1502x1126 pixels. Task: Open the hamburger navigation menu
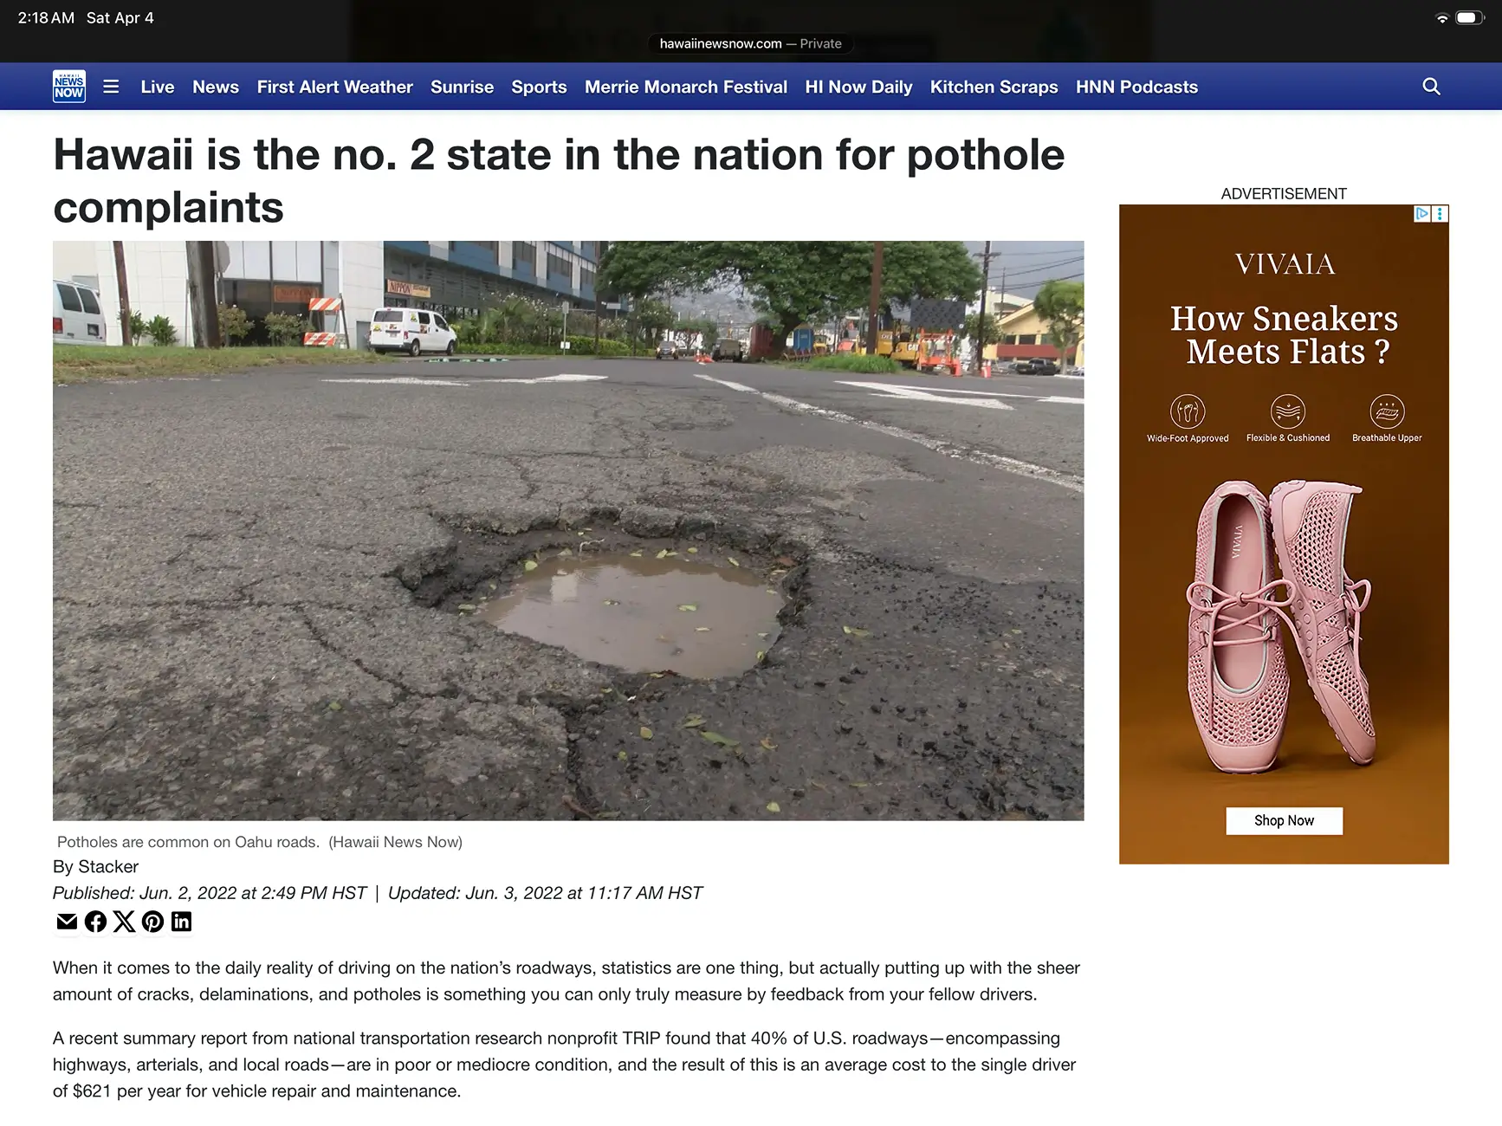tap(111, 87)
